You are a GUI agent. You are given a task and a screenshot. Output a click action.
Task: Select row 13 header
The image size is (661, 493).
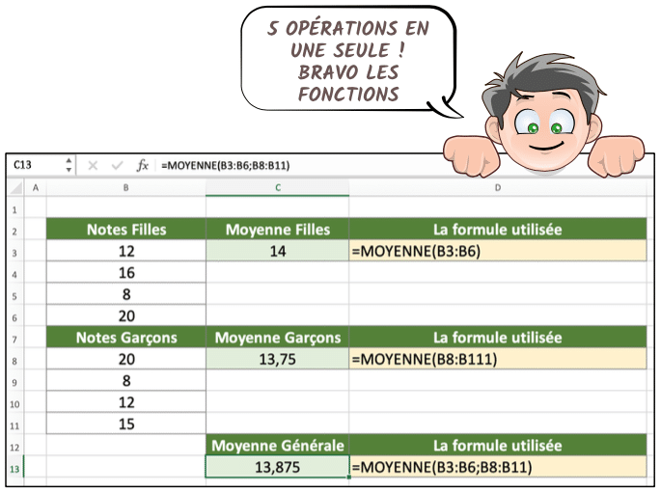tap(15, 468)
